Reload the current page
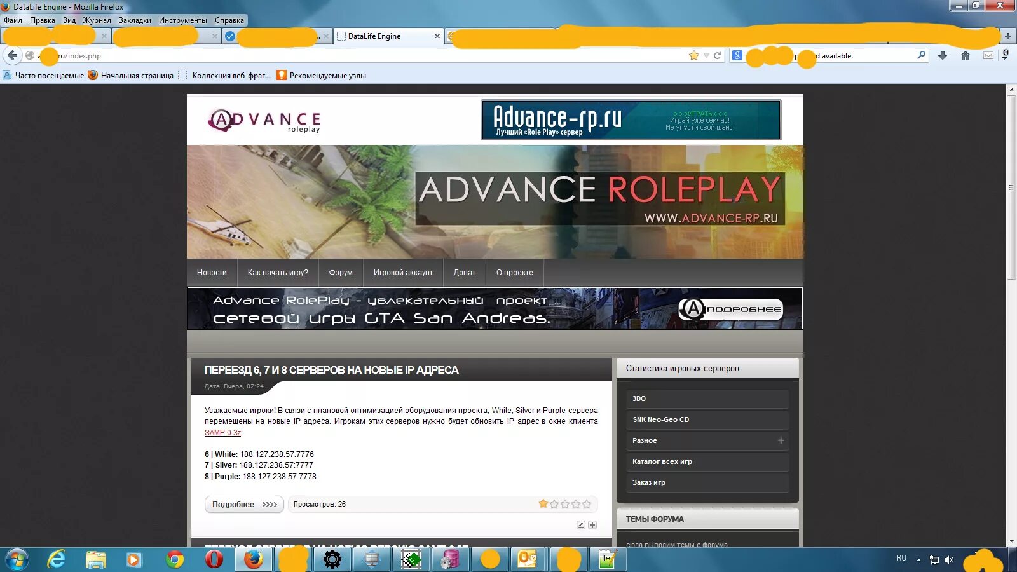 [x=717, y=55]
